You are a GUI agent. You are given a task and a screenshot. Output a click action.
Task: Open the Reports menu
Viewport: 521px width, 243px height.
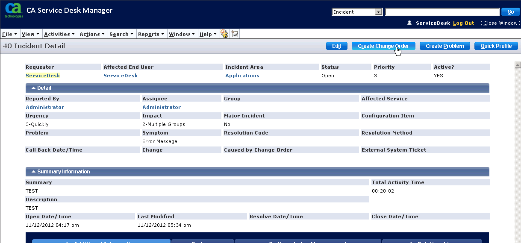click(x=151, y=34)
